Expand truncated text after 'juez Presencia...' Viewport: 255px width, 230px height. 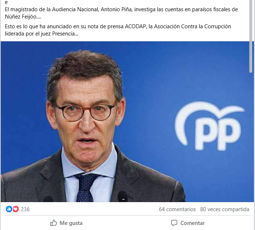click(76, 34)
